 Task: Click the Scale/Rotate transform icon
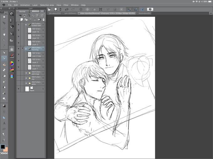pyautogui.click(x=101, y=9)
